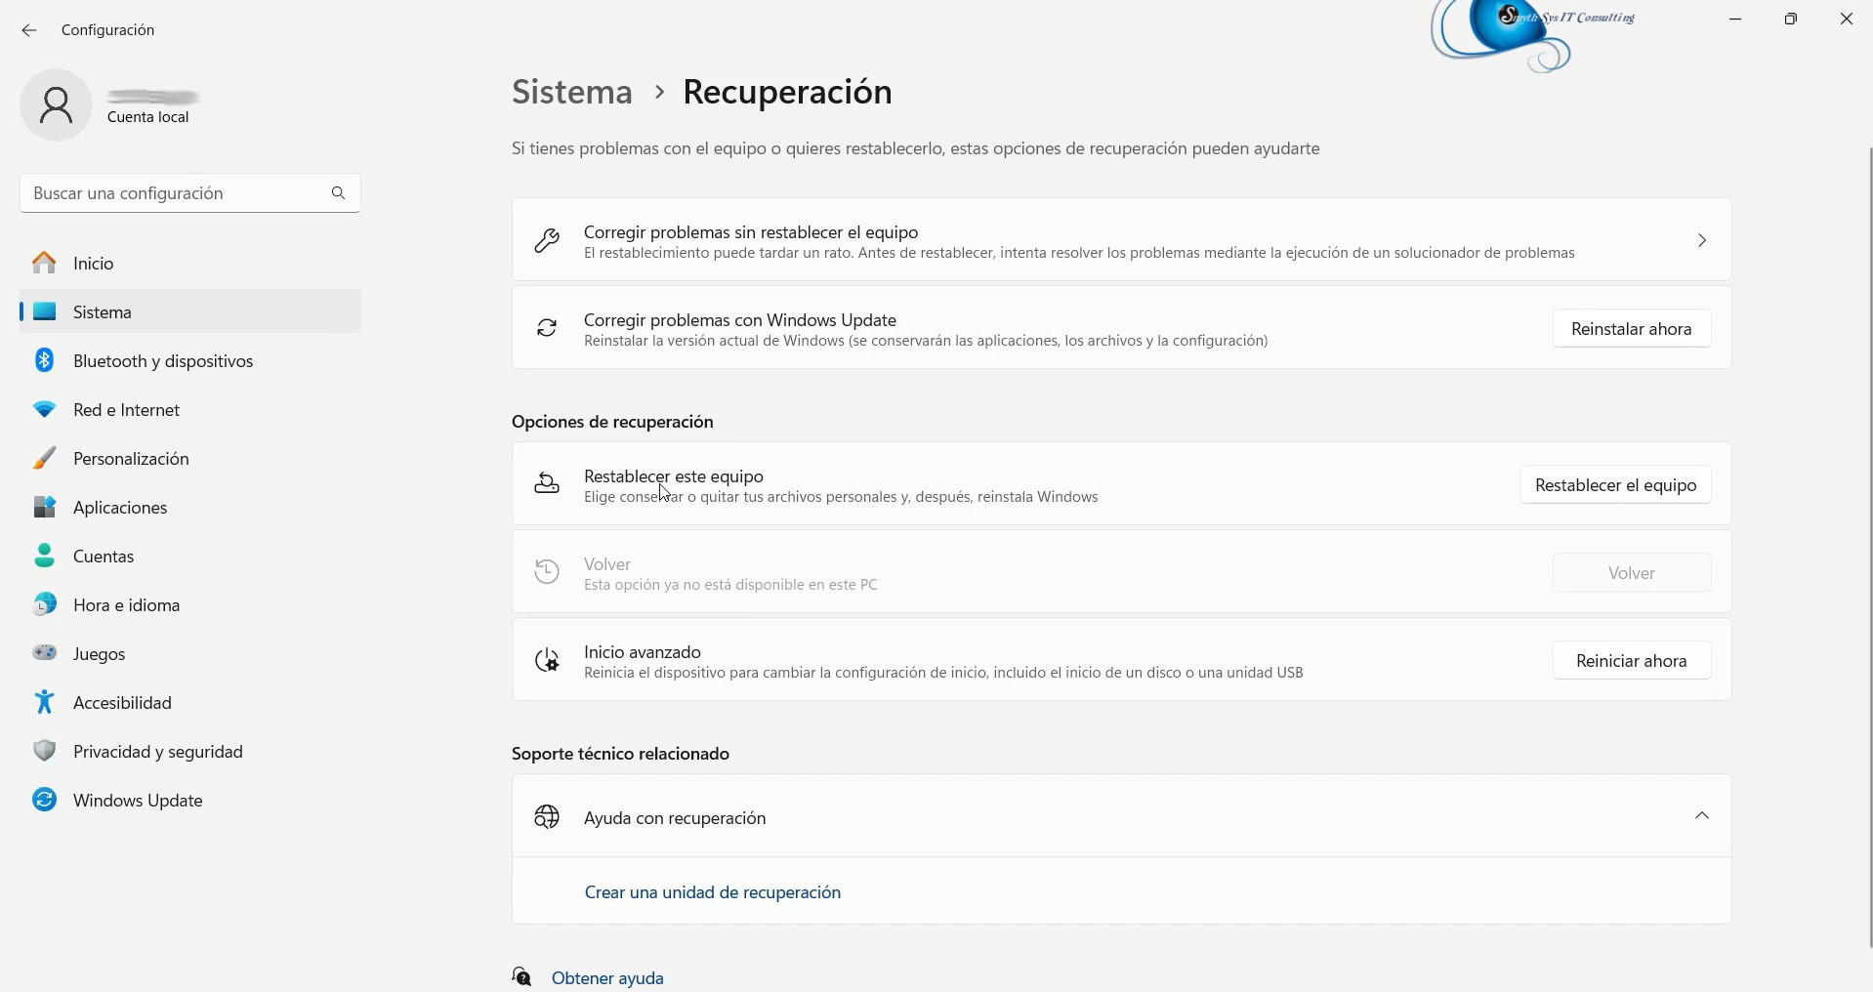Open the Crear una unidad de recuperación link
Image resolution: width=1873 pixels, height=992 pixels.
click(712, 892)
